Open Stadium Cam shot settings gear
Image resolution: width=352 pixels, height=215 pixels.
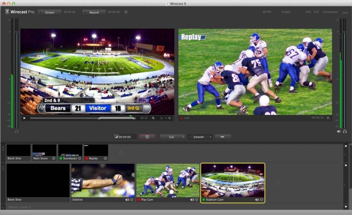coord(262,200)
